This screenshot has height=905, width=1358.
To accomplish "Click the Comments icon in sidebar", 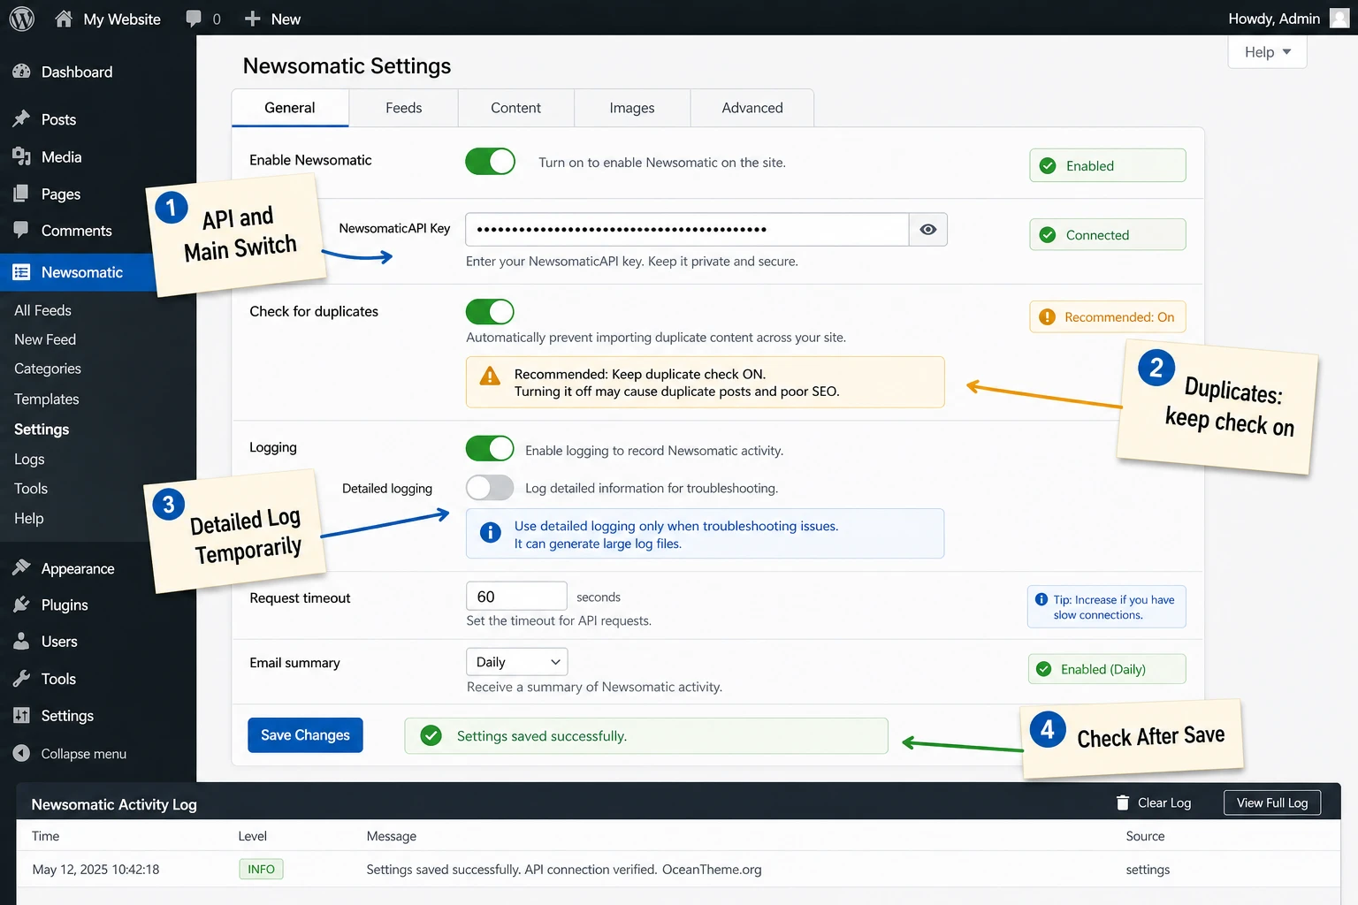I will [x=22, y=230].
